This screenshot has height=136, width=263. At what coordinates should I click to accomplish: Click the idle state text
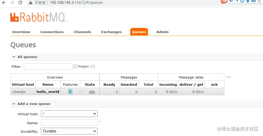(92, 92)
